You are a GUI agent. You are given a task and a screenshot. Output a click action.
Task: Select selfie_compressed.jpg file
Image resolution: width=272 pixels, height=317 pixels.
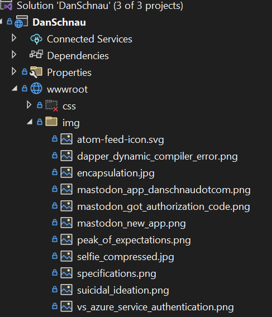tap(126, 257)
